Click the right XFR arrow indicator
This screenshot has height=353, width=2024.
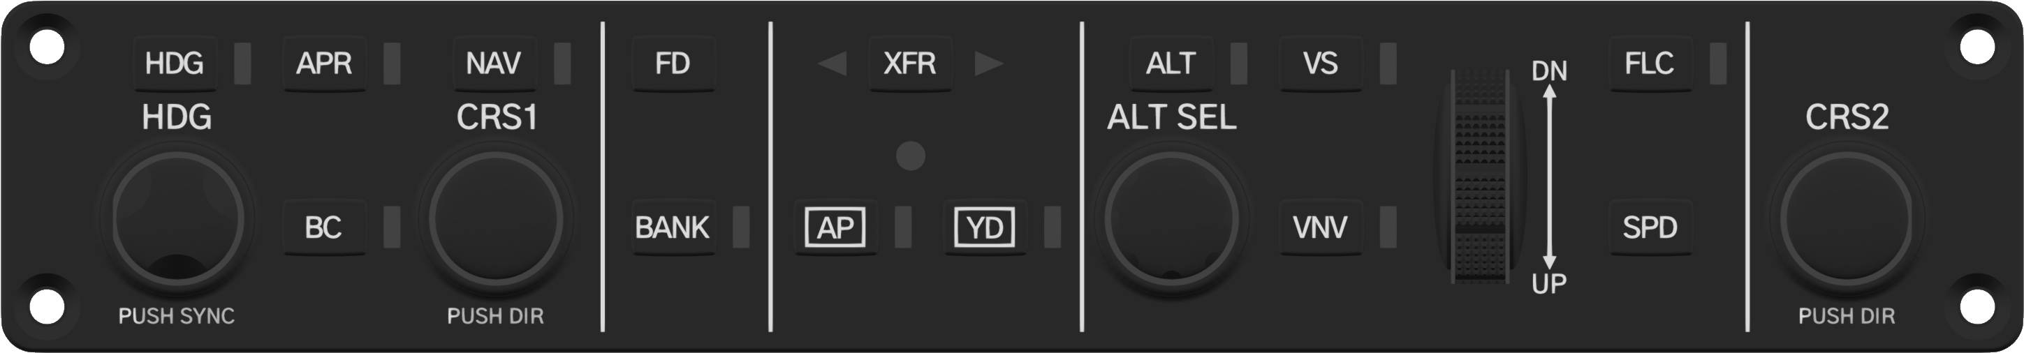coord(988,63)
